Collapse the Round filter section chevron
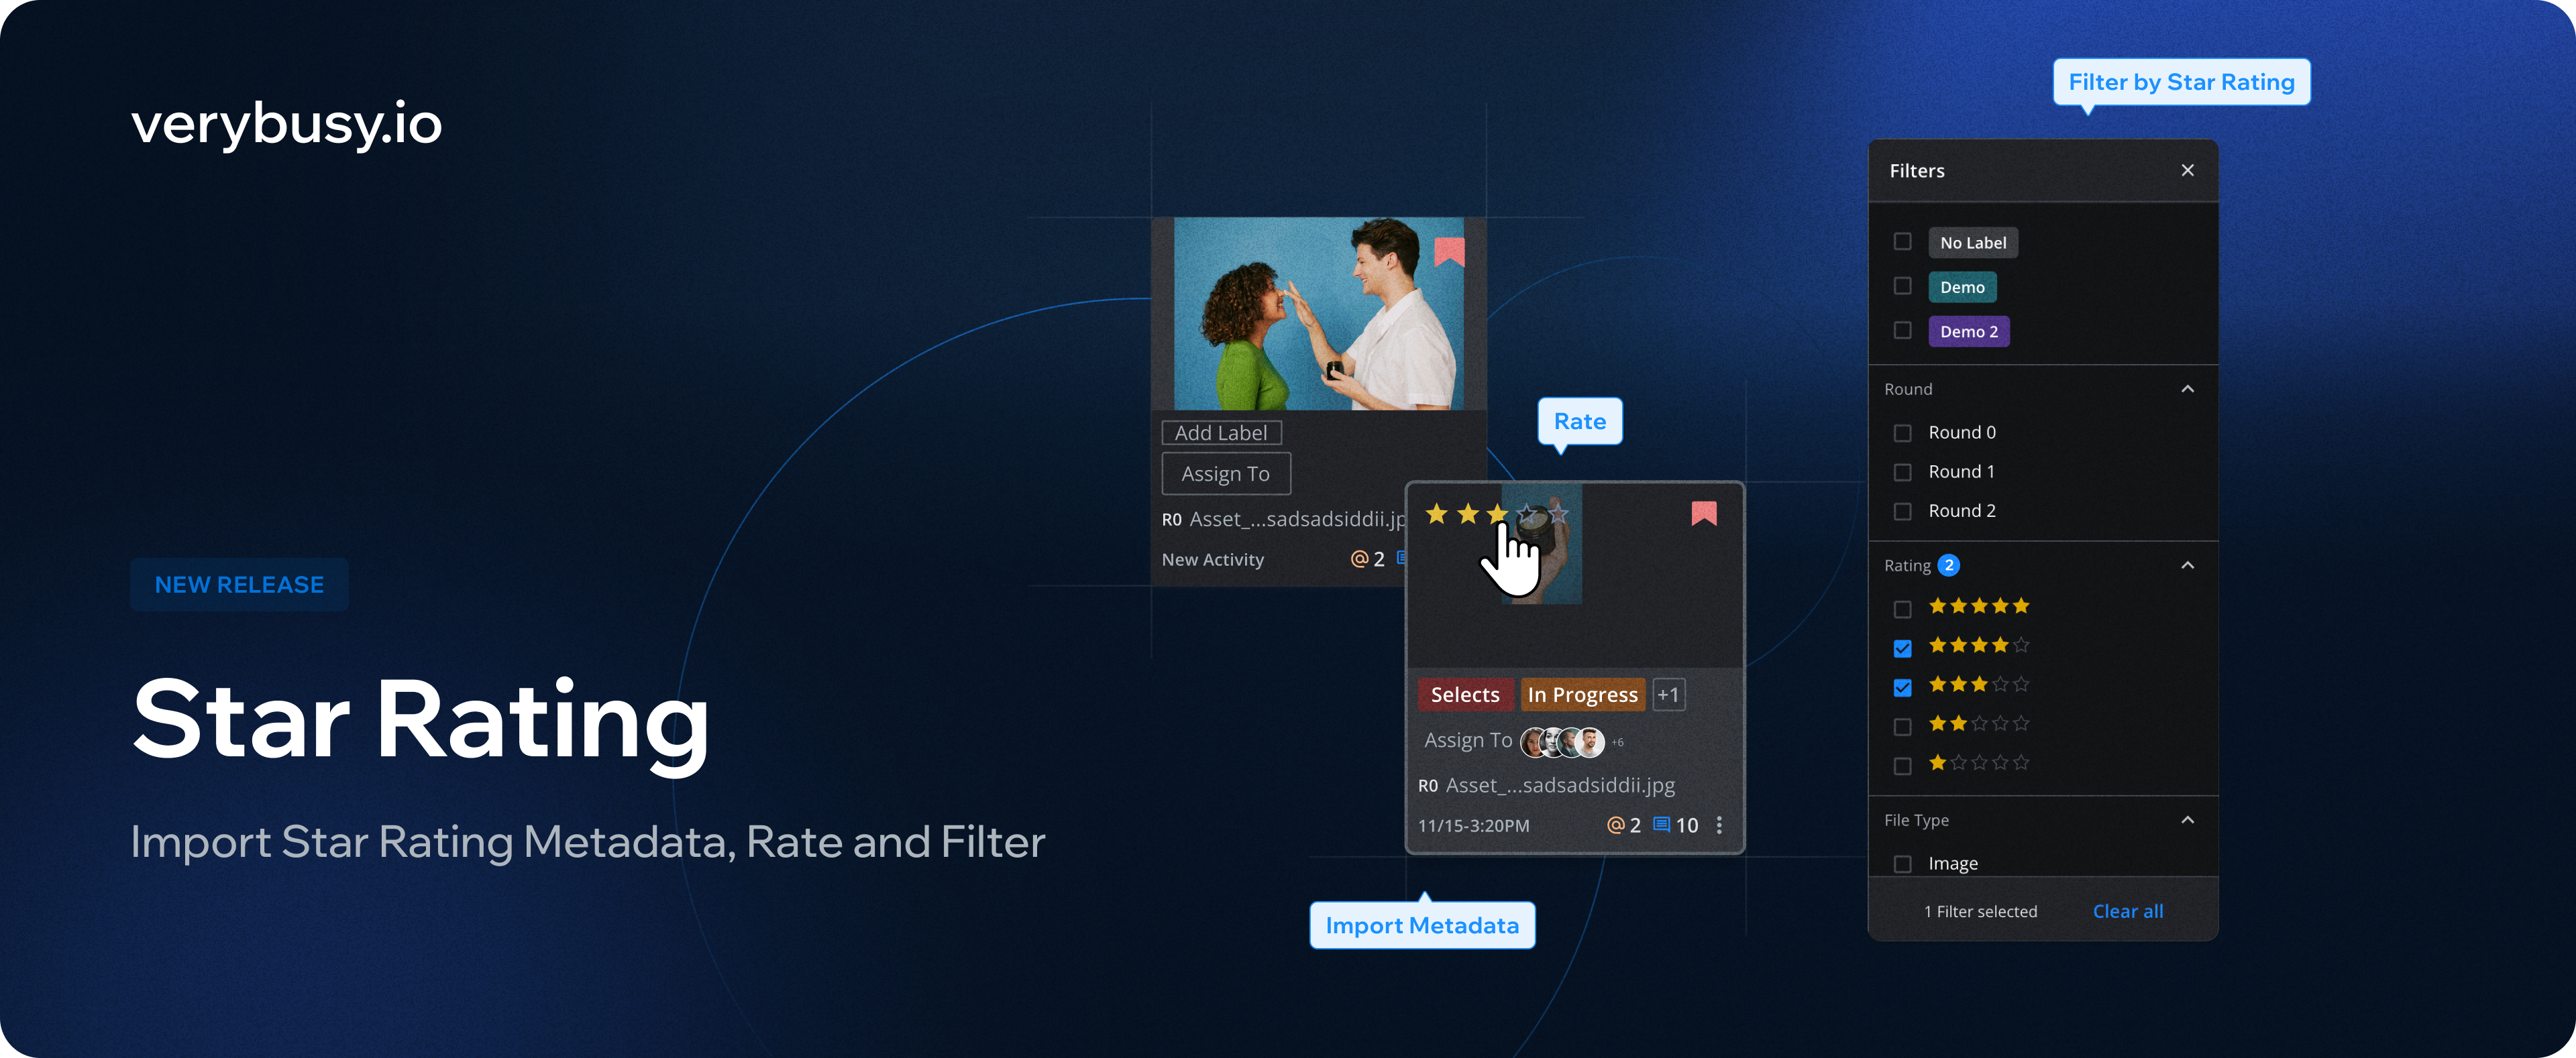2576x1058 pixels. (2187, 389)
